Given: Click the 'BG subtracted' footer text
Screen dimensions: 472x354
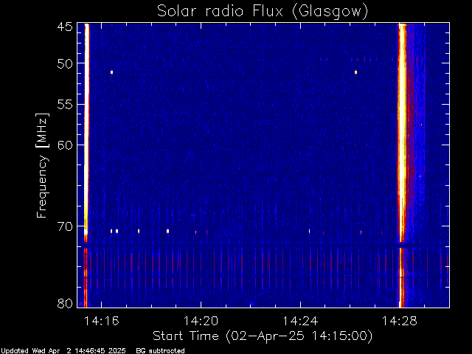Looking at the screenshot, I should [x=160, y=351].
